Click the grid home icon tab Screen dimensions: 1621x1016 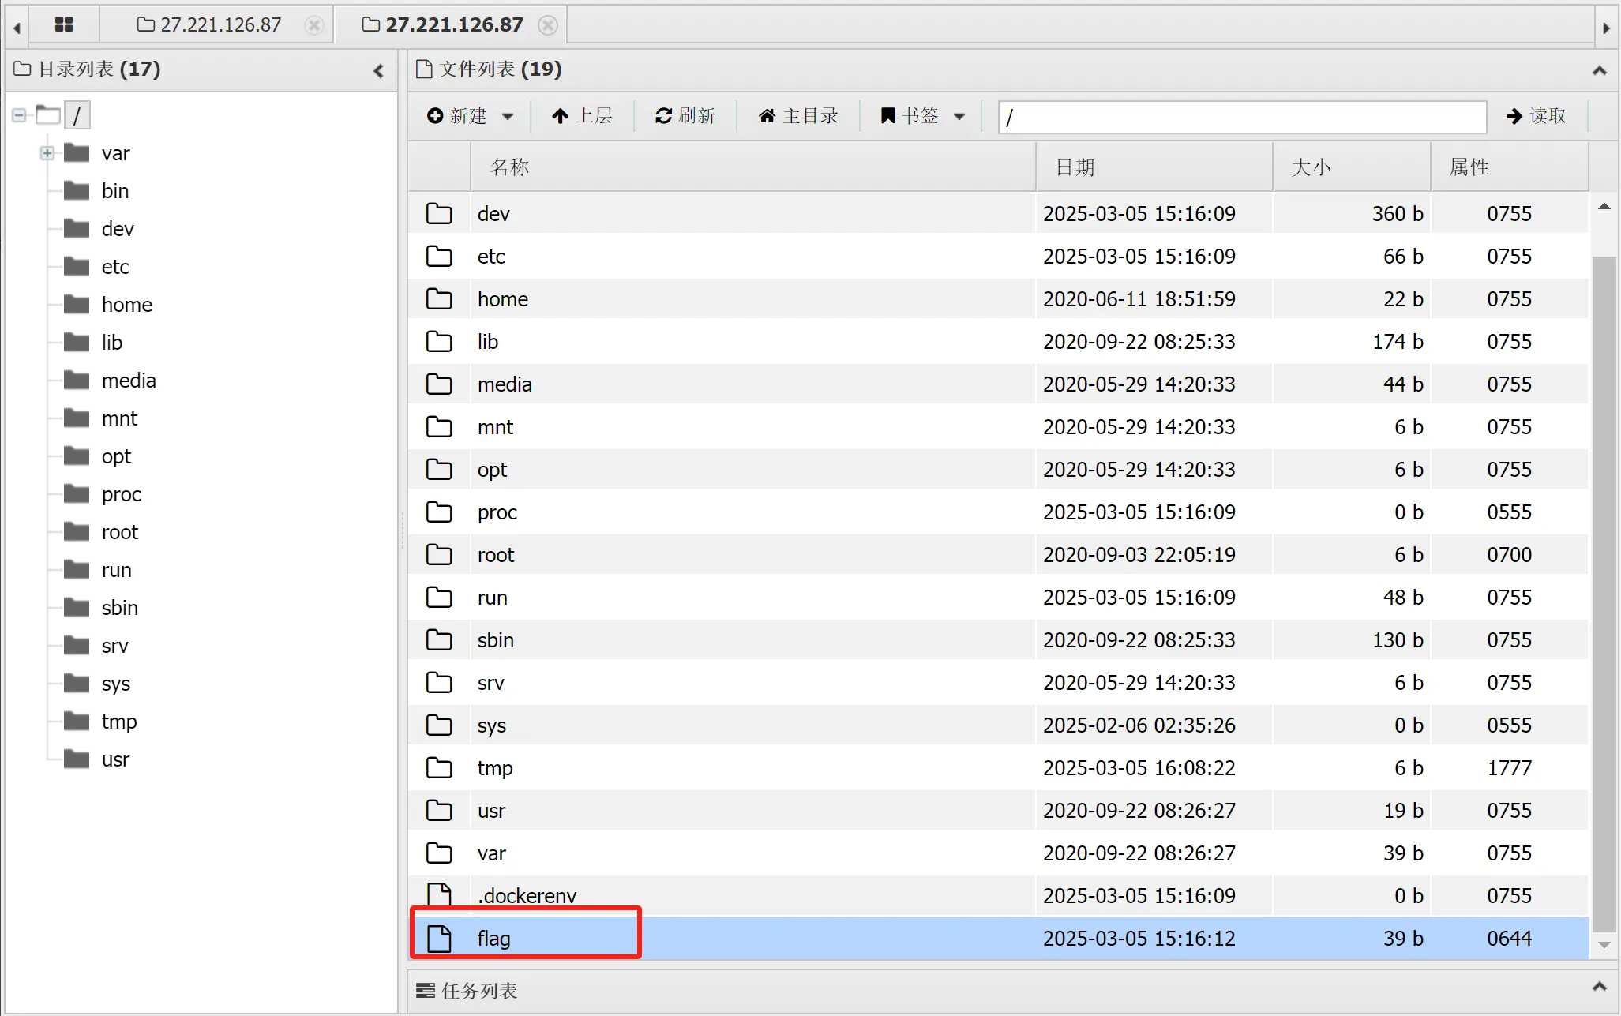(x=64, y=24)
